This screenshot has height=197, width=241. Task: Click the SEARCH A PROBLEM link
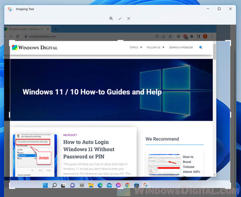[181, 47]
